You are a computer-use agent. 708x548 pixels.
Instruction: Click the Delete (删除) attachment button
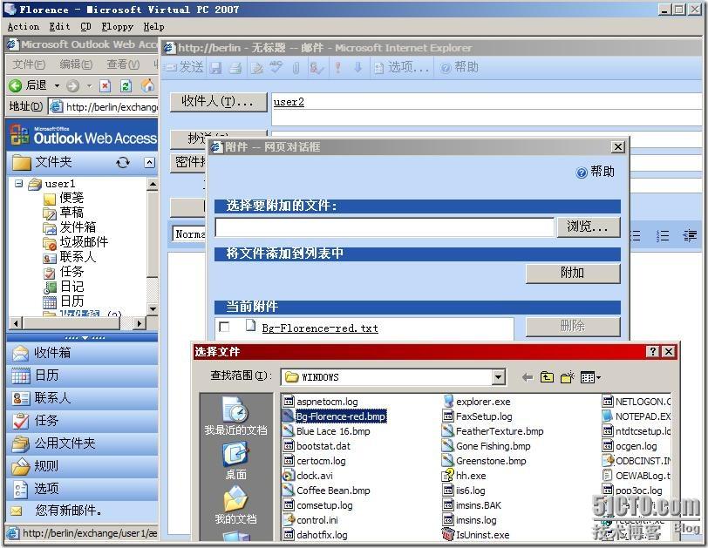pyautogui.click(x=573, y=326)
